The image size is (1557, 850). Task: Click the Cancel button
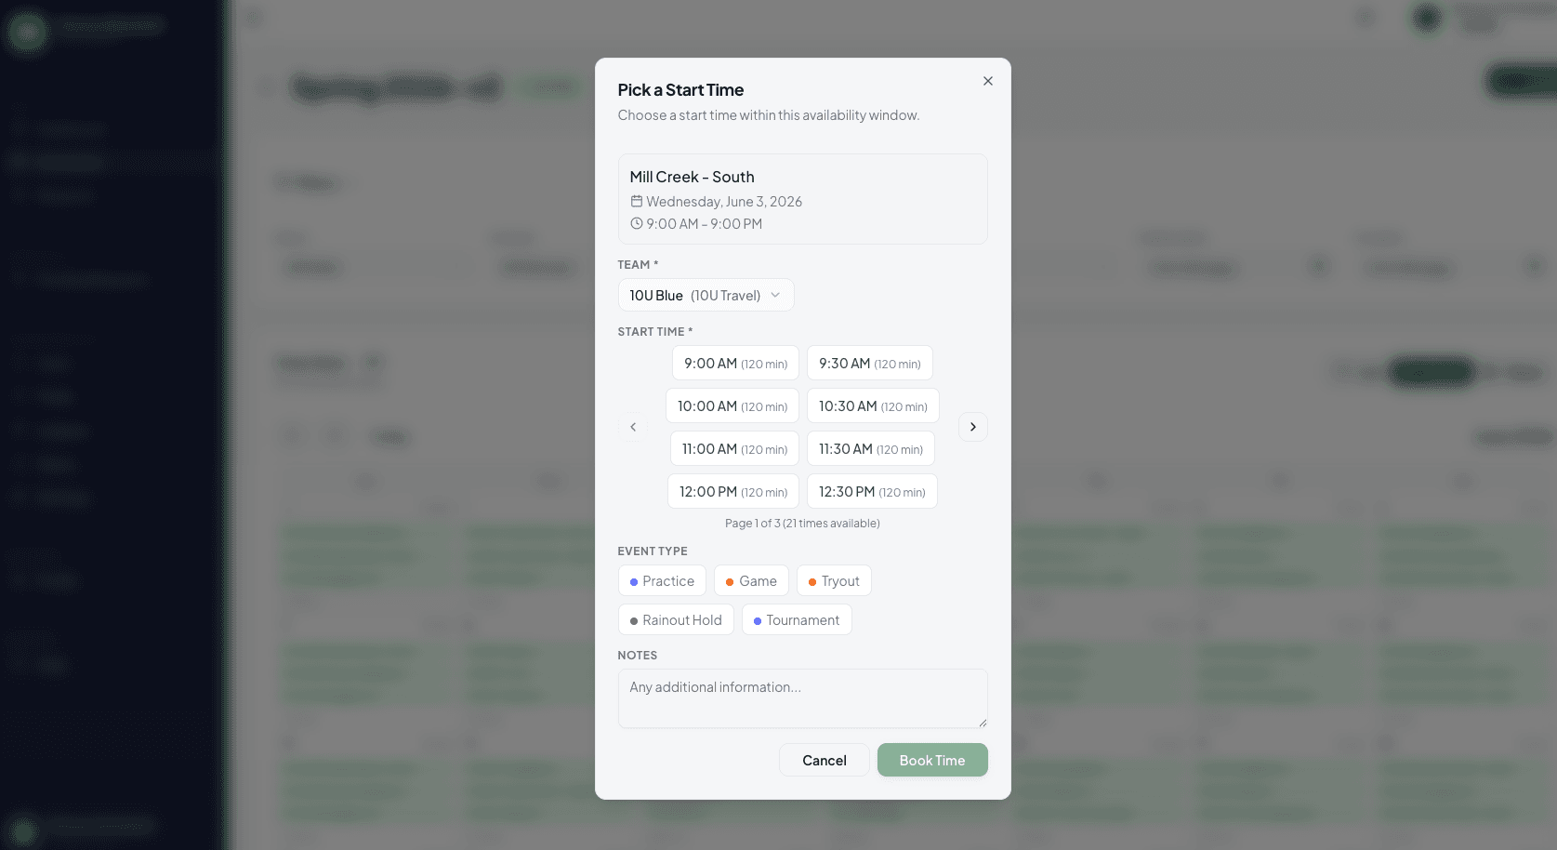pyautogui.click(x=824, y=760)
